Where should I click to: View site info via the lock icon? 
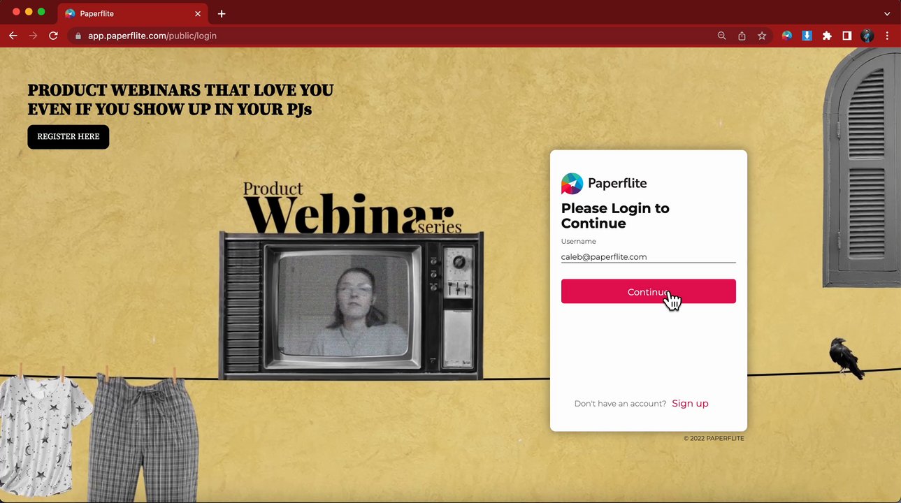(x=78, y=36)
